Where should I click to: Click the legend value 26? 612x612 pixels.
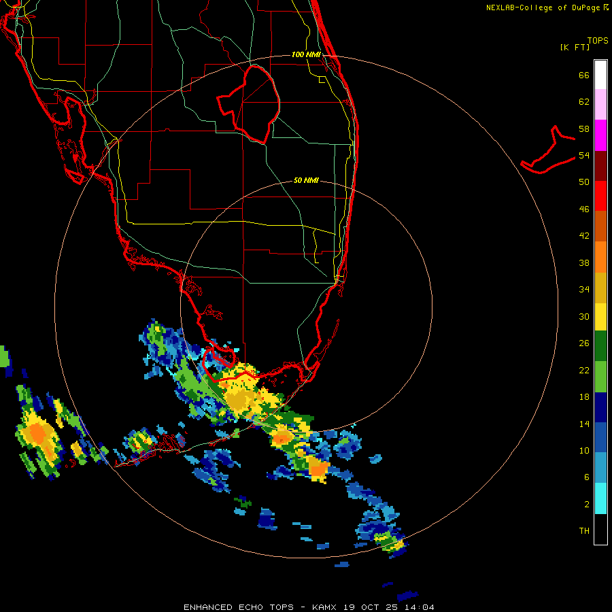tap(584, 343)
